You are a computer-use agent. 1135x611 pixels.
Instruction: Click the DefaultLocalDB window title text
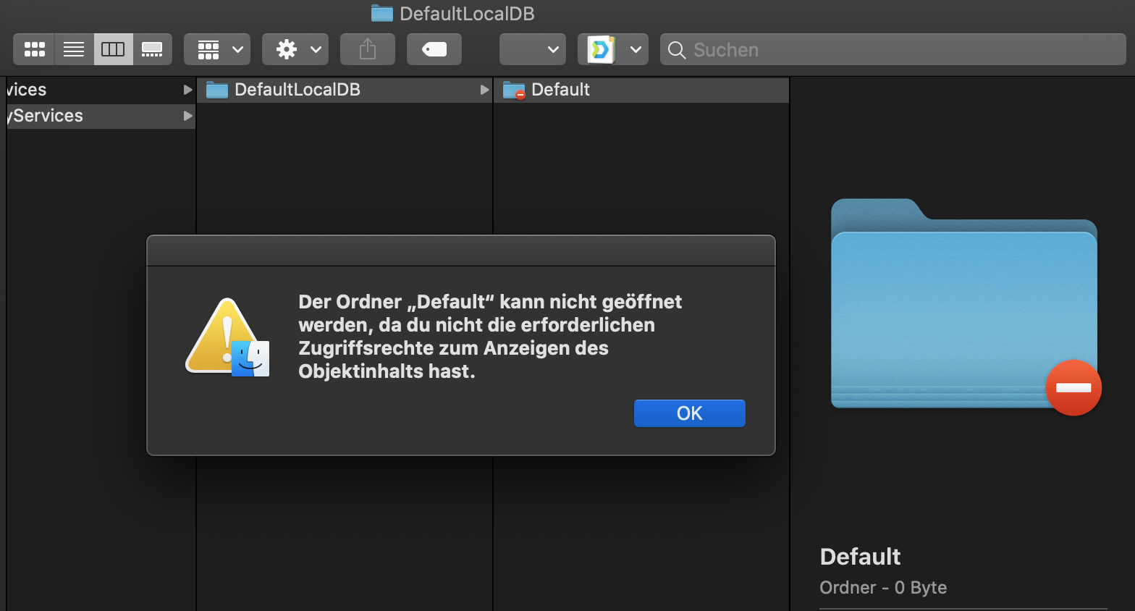click(x=467, y=14)
